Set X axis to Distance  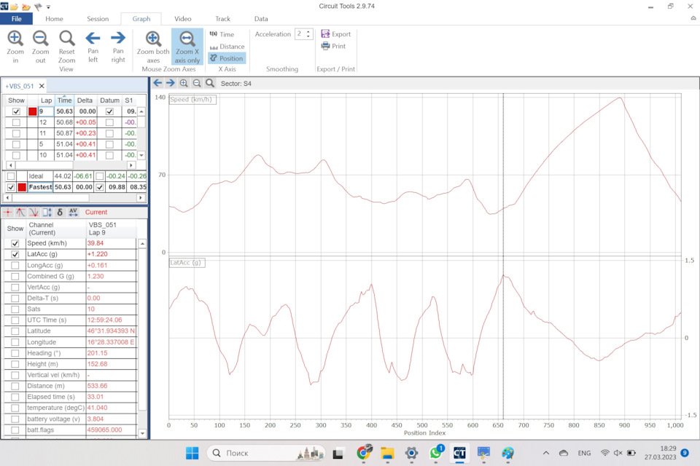pyautogui.click(x=227, y=47)
